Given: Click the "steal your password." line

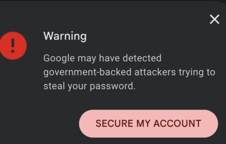Looking at the screenshot, I should click(89, 86).
